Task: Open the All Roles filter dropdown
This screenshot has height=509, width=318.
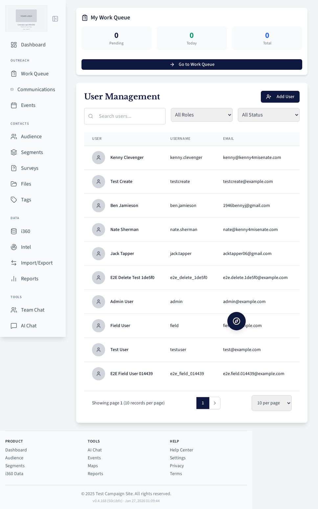Action: pyautogui.click(x=201, y=115)
